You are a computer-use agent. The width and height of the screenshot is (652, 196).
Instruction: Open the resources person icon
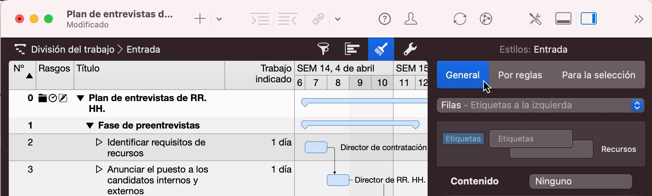[410, 19]
